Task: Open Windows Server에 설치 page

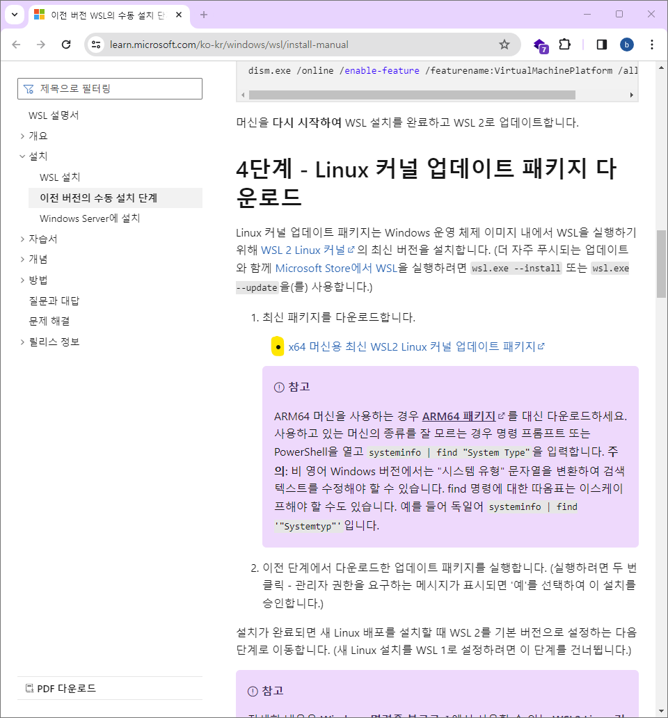Action: [90, 218]
